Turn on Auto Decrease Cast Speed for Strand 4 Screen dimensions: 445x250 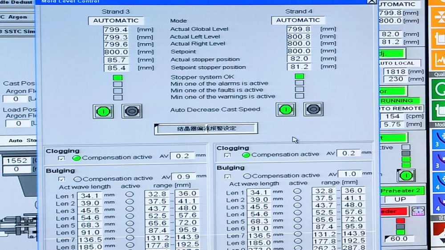(x=286, y=109)
